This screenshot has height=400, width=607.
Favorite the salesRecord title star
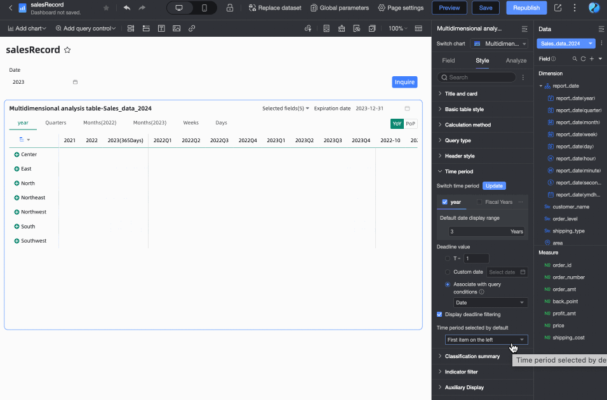coord(67,50)
